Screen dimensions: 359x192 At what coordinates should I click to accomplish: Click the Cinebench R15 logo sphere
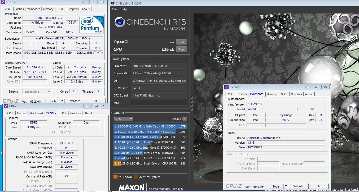coord(120,22)
